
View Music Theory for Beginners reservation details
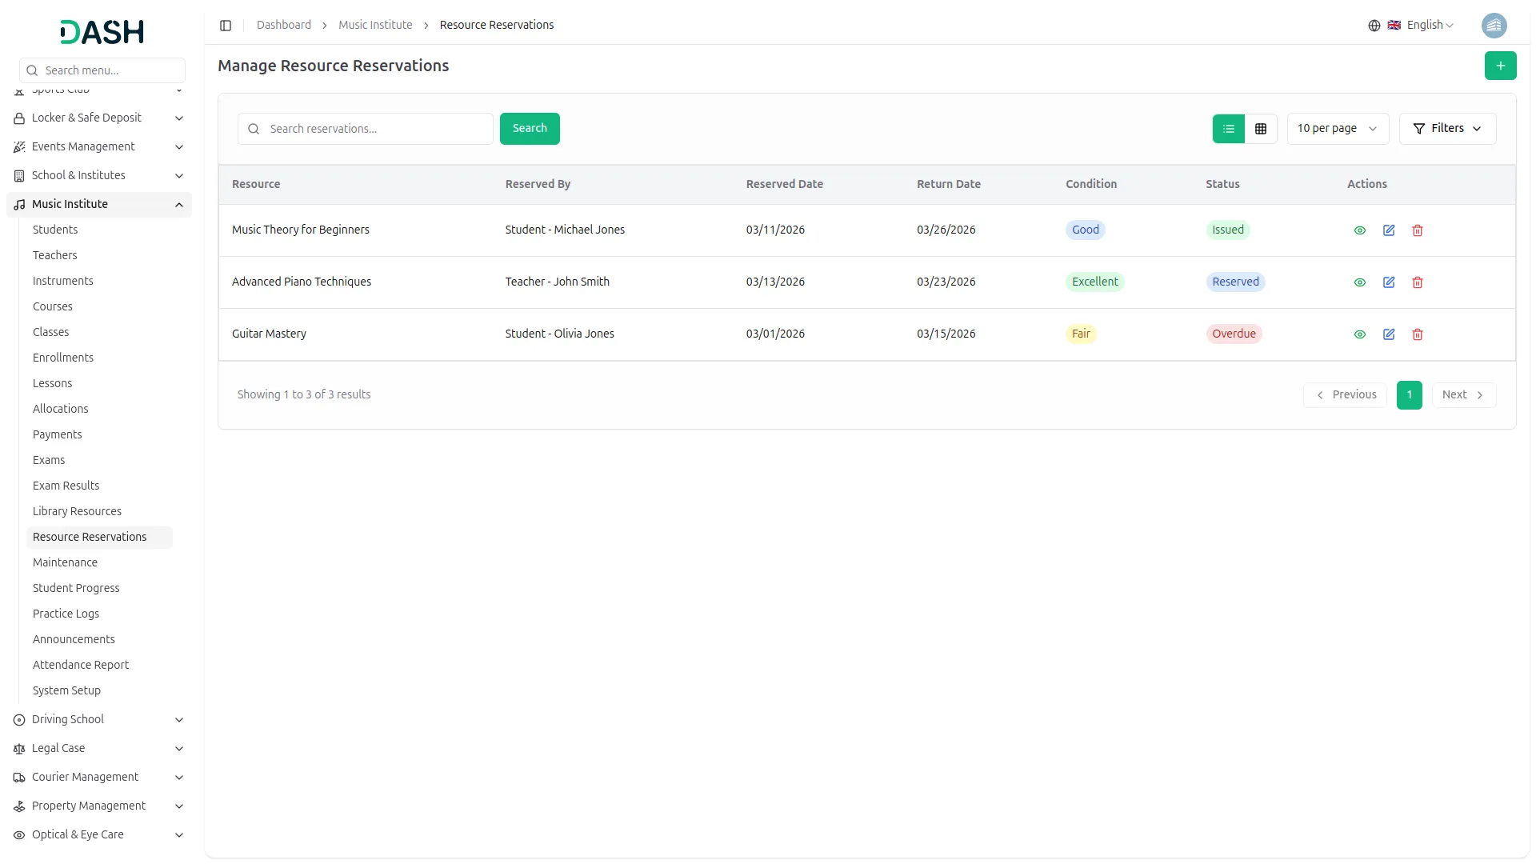click(1359, 230)
